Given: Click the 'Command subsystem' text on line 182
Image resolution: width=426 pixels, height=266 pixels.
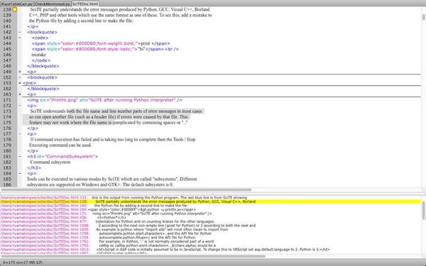Looking at the screenshot, I should coord(50,162).
